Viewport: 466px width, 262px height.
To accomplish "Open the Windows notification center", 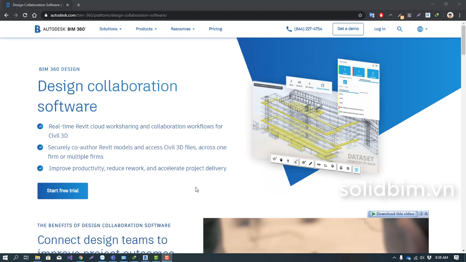I will point(456,258).
